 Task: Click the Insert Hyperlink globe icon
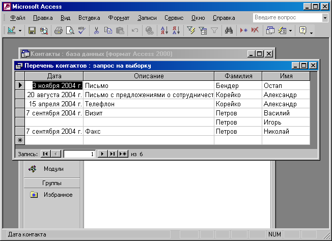click(x=150, y=31)
